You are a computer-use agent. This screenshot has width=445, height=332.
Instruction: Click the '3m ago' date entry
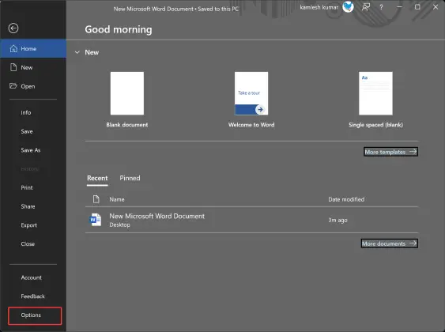pyautogui.click(x=338, y=221)
